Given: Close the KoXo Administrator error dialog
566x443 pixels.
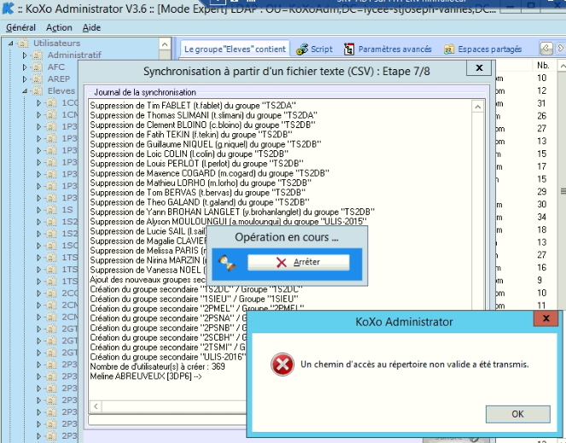Looking at the screenshot, I should (546, 318).
